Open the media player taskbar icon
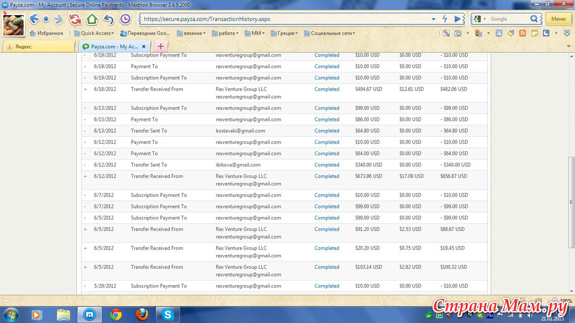The image size is (575, 323). click(x=36, y=314)
